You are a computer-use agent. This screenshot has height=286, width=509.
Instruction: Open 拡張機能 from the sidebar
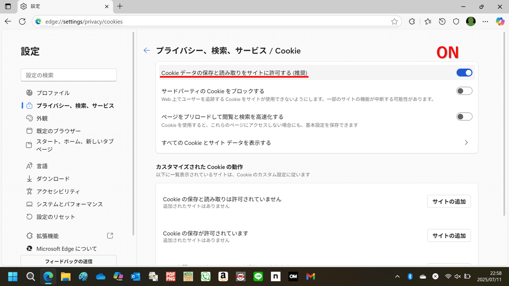coord(48,236)
